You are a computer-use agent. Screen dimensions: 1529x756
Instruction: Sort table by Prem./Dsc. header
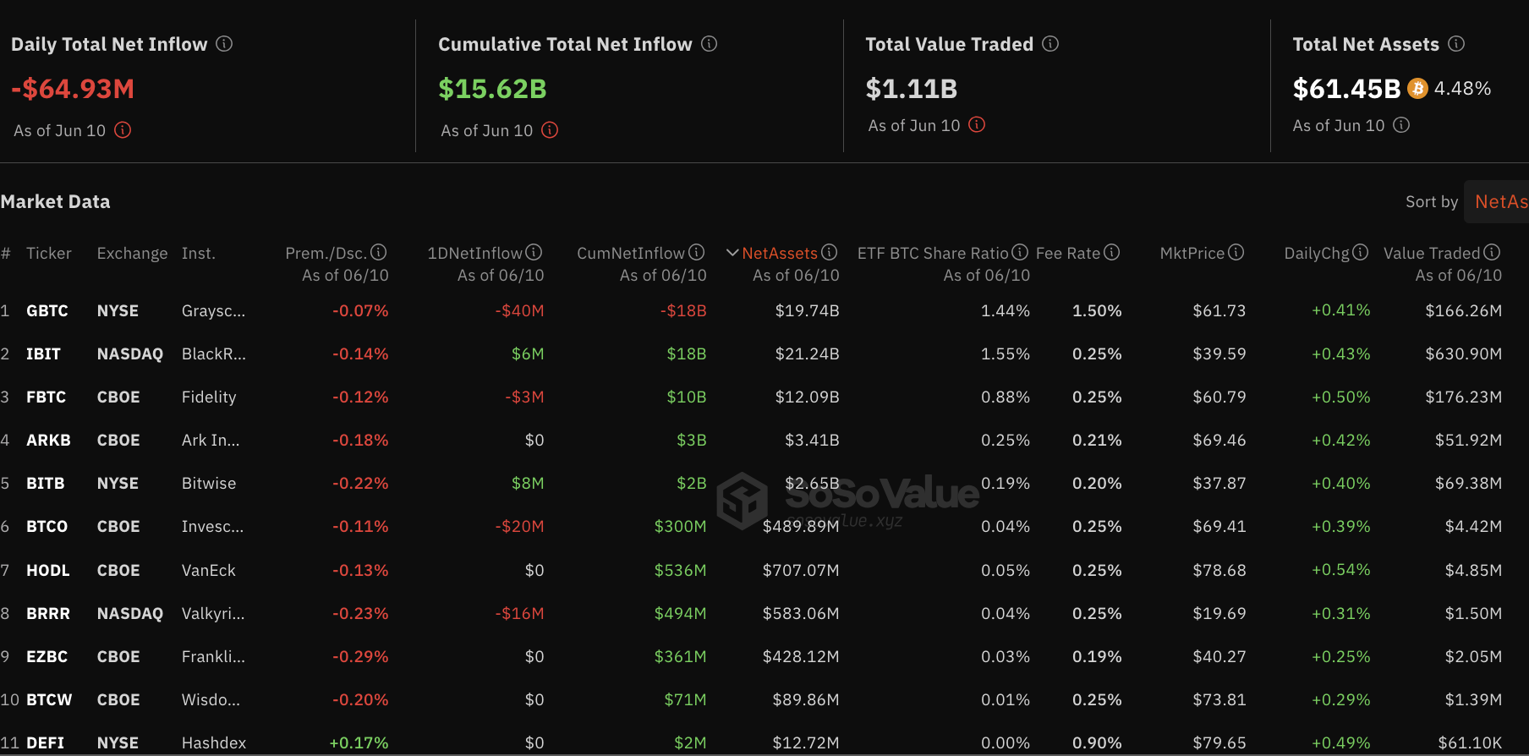pyautogui.click(x=326, y=253)
